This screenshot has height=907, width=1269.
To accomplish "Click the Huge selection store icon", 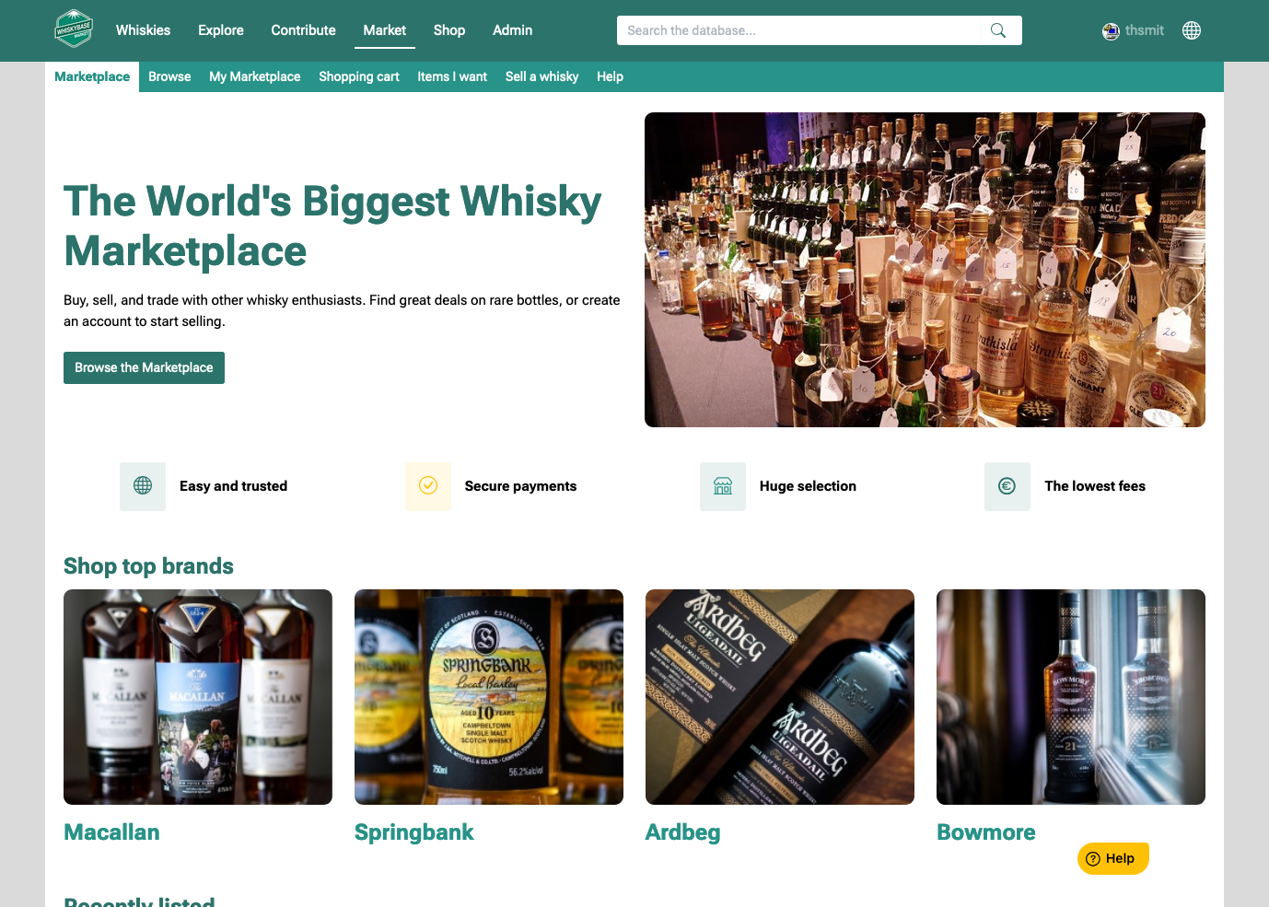I will coord(723,486).
